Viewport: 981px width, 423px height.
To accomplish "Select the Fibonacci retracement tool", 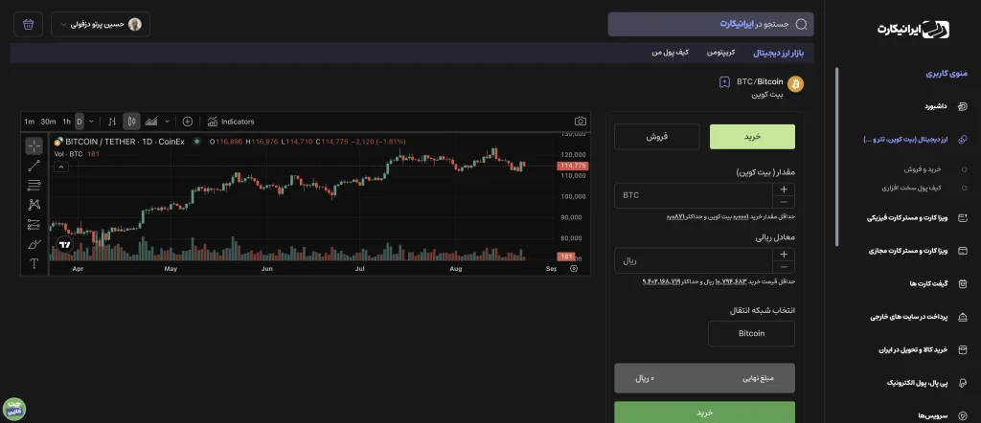I will pyautogui.click(x=34, y=186).
